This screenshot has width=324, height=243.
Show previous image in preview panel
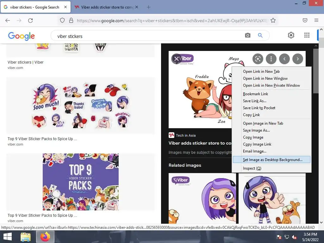point(284,59)
